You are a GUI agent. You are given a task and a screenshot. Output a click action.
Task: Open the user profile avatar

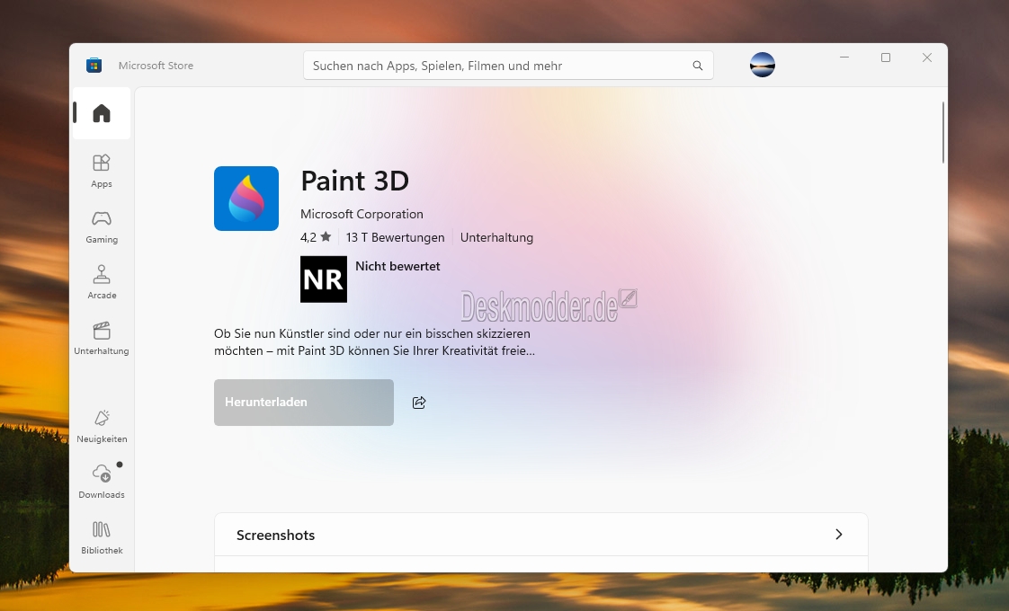pos(763,65)
